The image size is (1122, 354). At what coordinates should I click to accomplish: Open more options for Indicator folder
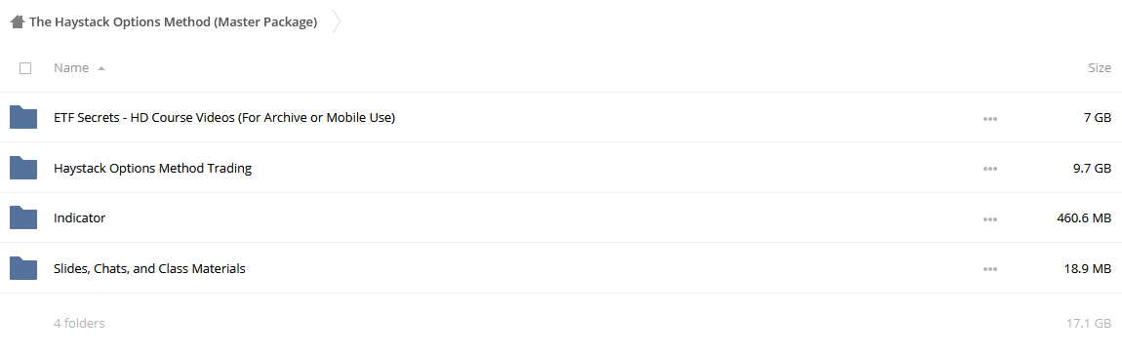pyautogui.click(x=990, y=218)
